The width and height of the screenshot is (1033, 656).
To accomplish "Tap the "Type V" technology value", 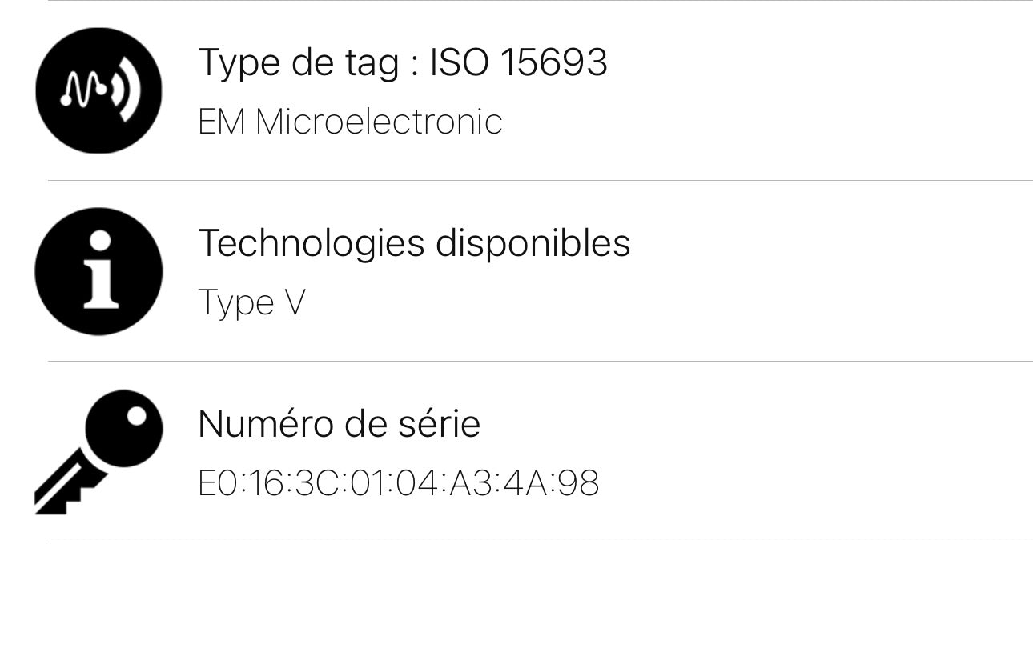I will 251,303.
